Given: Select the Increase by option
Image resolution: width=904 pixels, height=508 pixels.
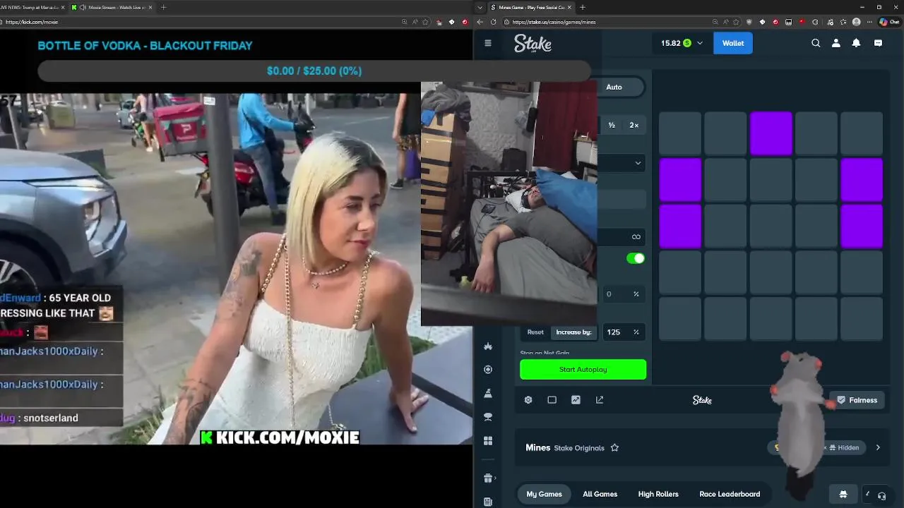Looking at the screenshot, I should tap(573, 332).
